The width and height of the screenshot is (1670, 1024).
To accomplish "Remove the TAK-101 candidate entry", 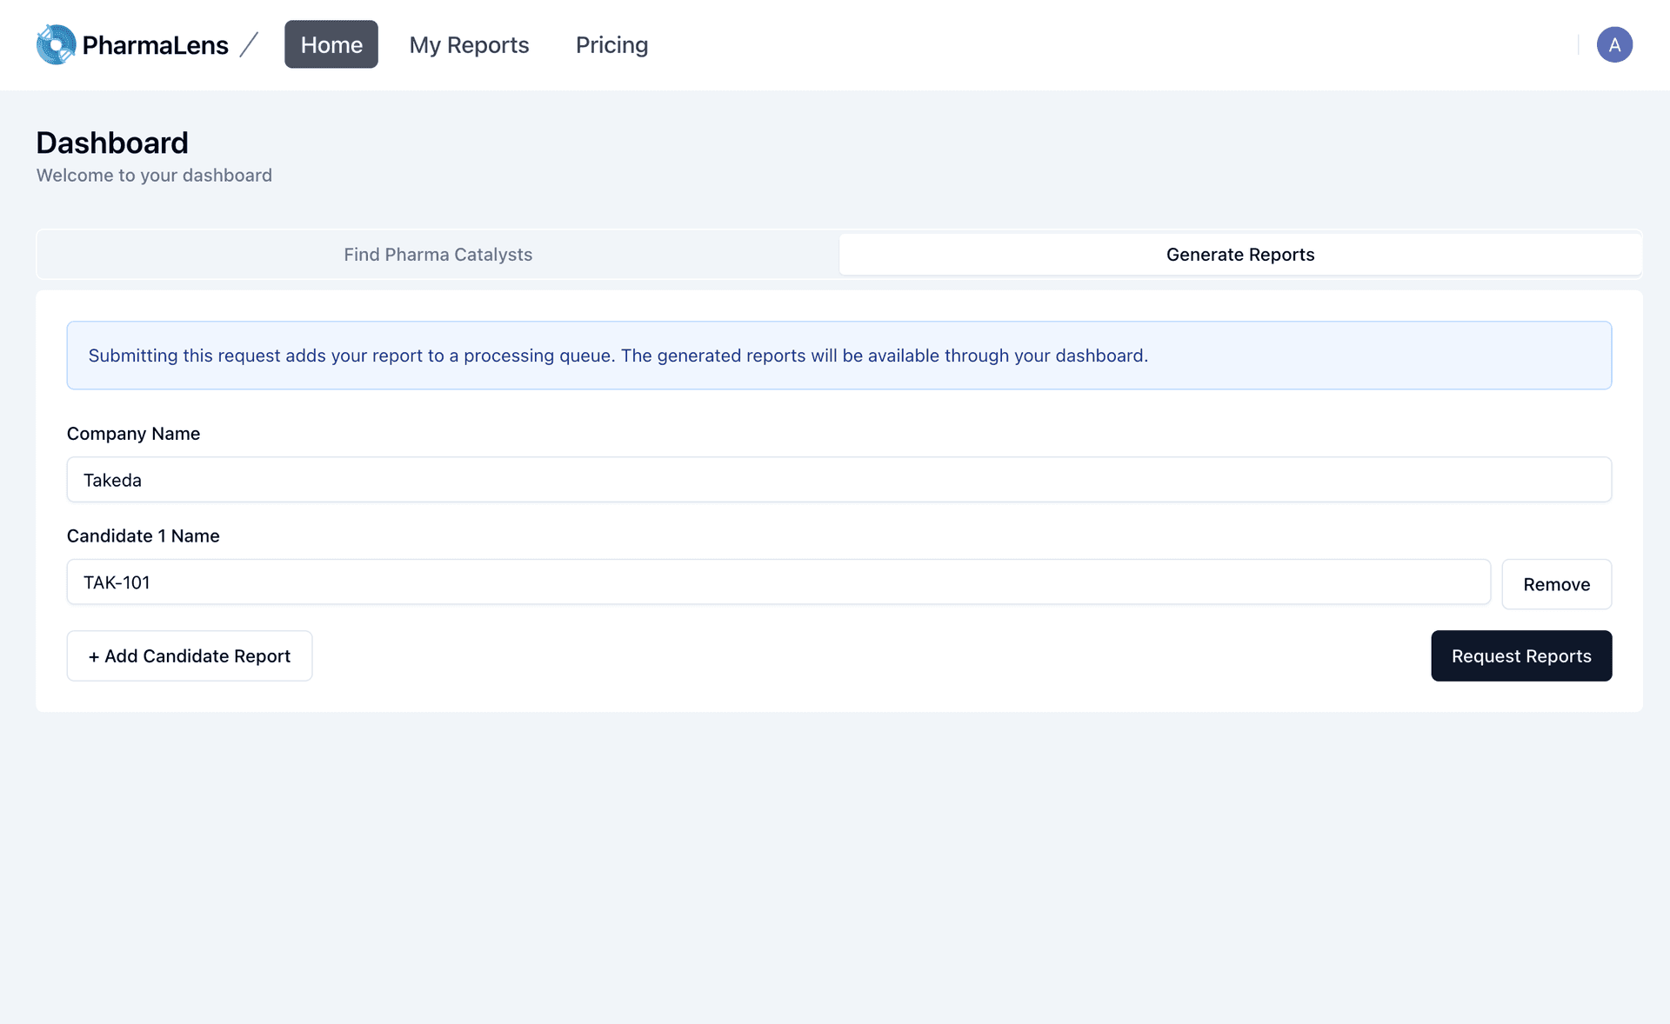I will click(x=1556, y=584).
